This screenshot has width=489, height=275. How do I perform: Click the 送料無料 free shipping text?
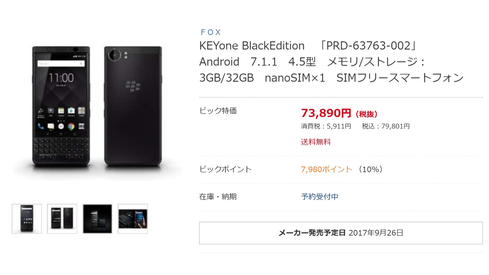316,142
